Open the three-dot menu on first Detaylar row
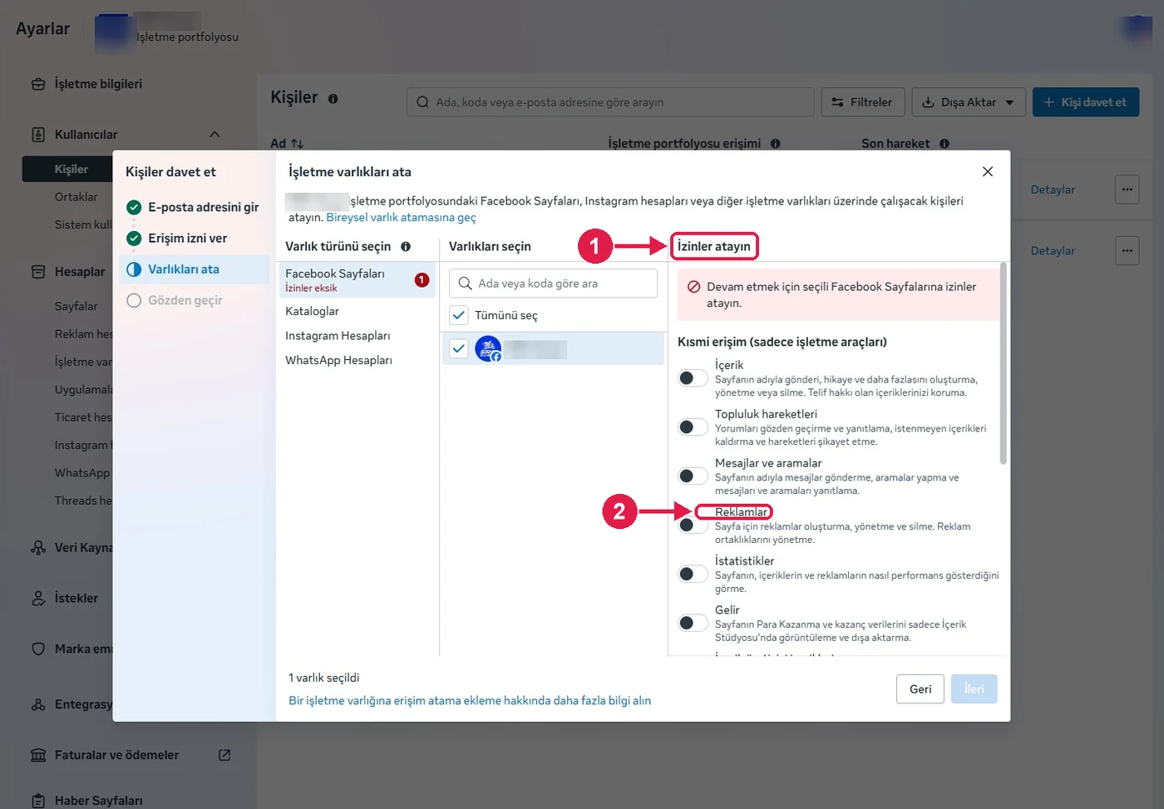This screenshot has height=809, width=1164. point(1127,190)
